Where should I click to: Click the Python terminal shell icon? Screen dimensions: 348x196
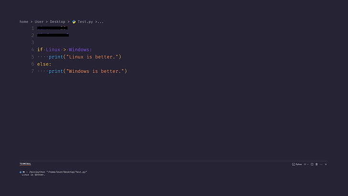pyautogui.click(x=293, y=164)
